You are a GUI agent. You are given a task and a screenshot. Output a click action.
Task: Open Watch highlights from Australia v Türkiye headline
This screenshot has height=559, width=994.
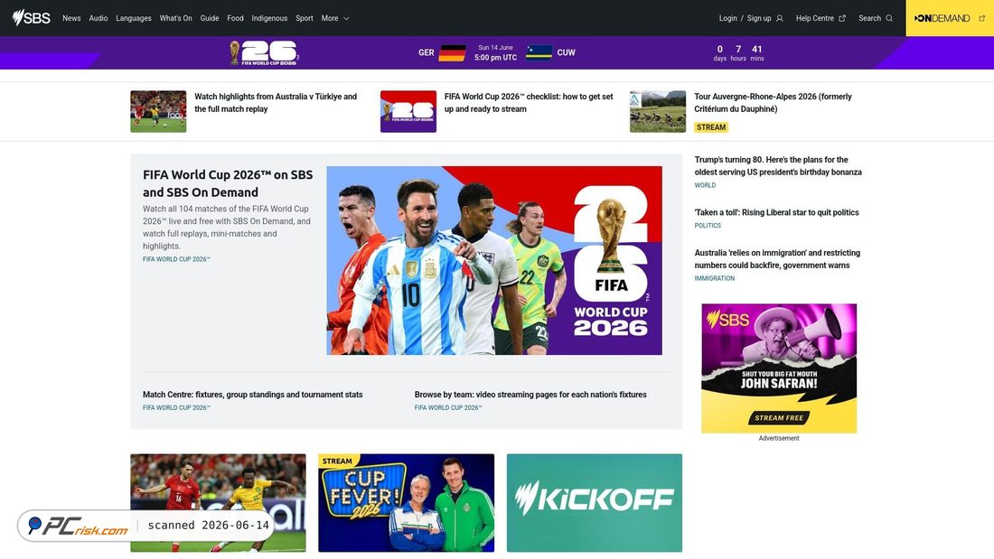[276, 103]
